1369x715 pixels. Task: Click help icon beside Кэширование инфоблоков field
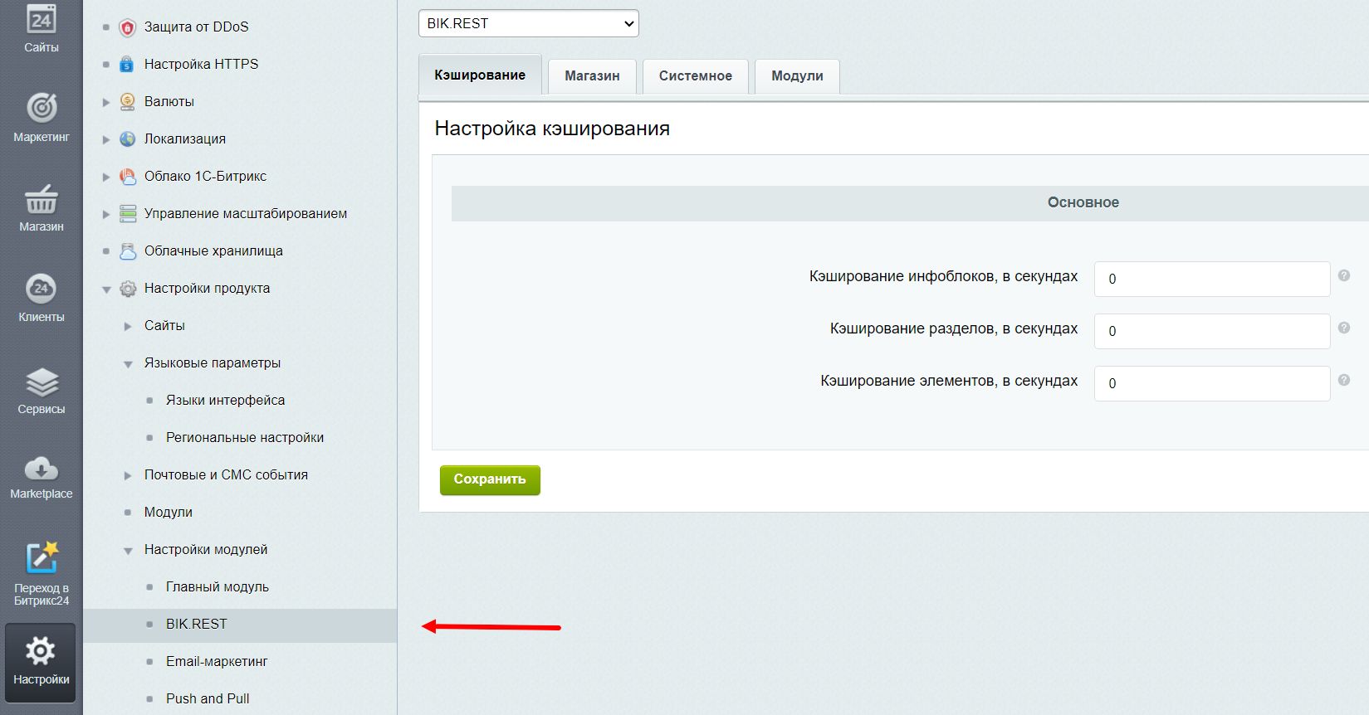coord(1343,275)
